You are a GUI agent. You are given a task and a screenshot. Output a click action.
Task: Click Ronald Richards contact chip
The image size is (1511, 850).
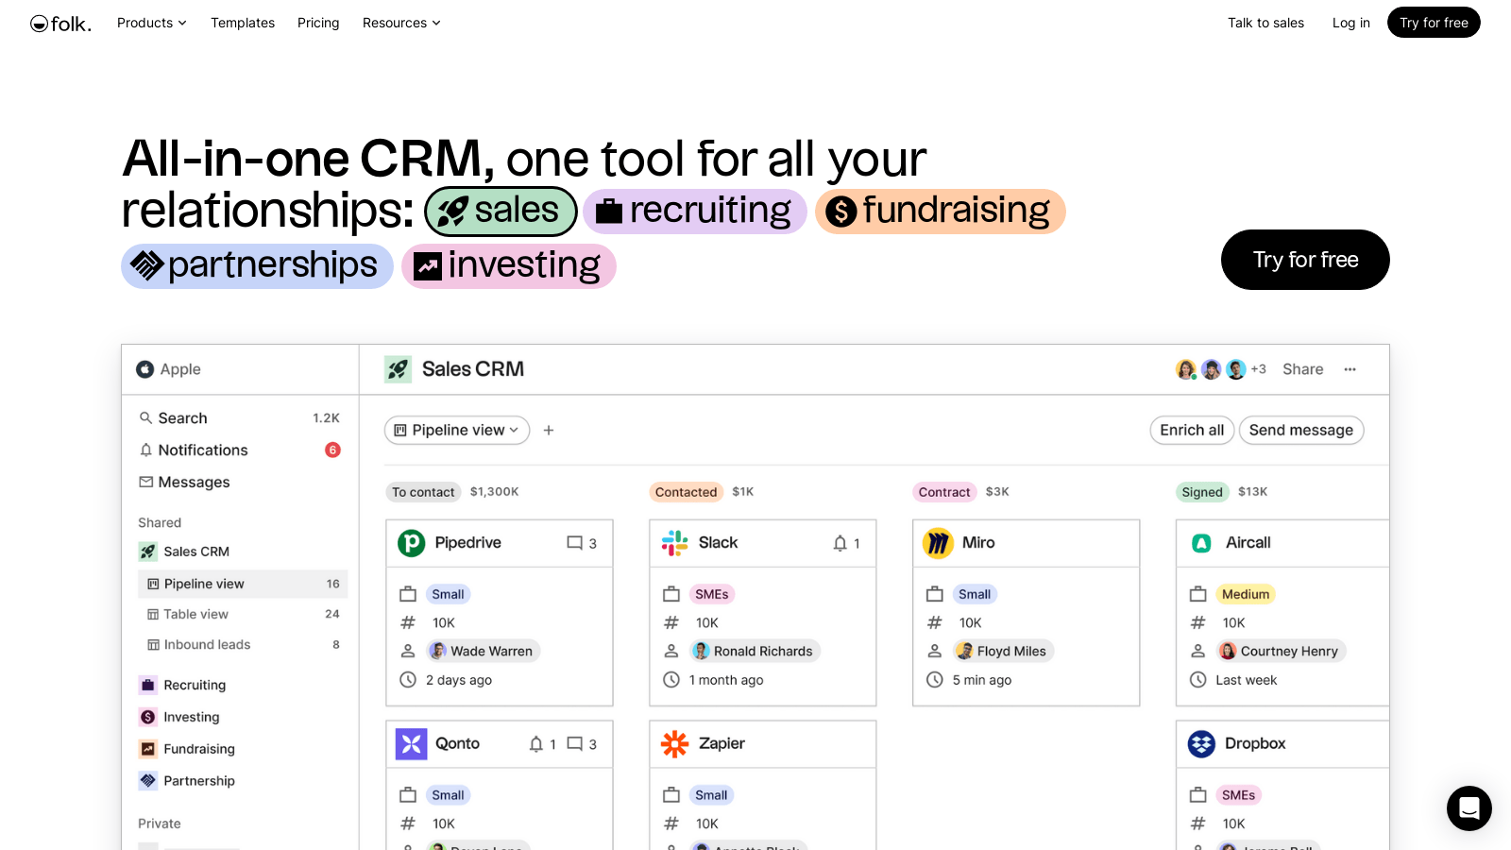tap(755, 651)
